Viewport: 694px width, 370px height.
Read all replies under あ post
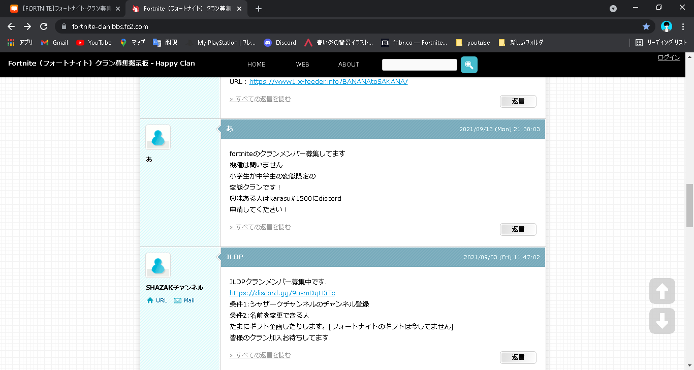tap(260, 227)
